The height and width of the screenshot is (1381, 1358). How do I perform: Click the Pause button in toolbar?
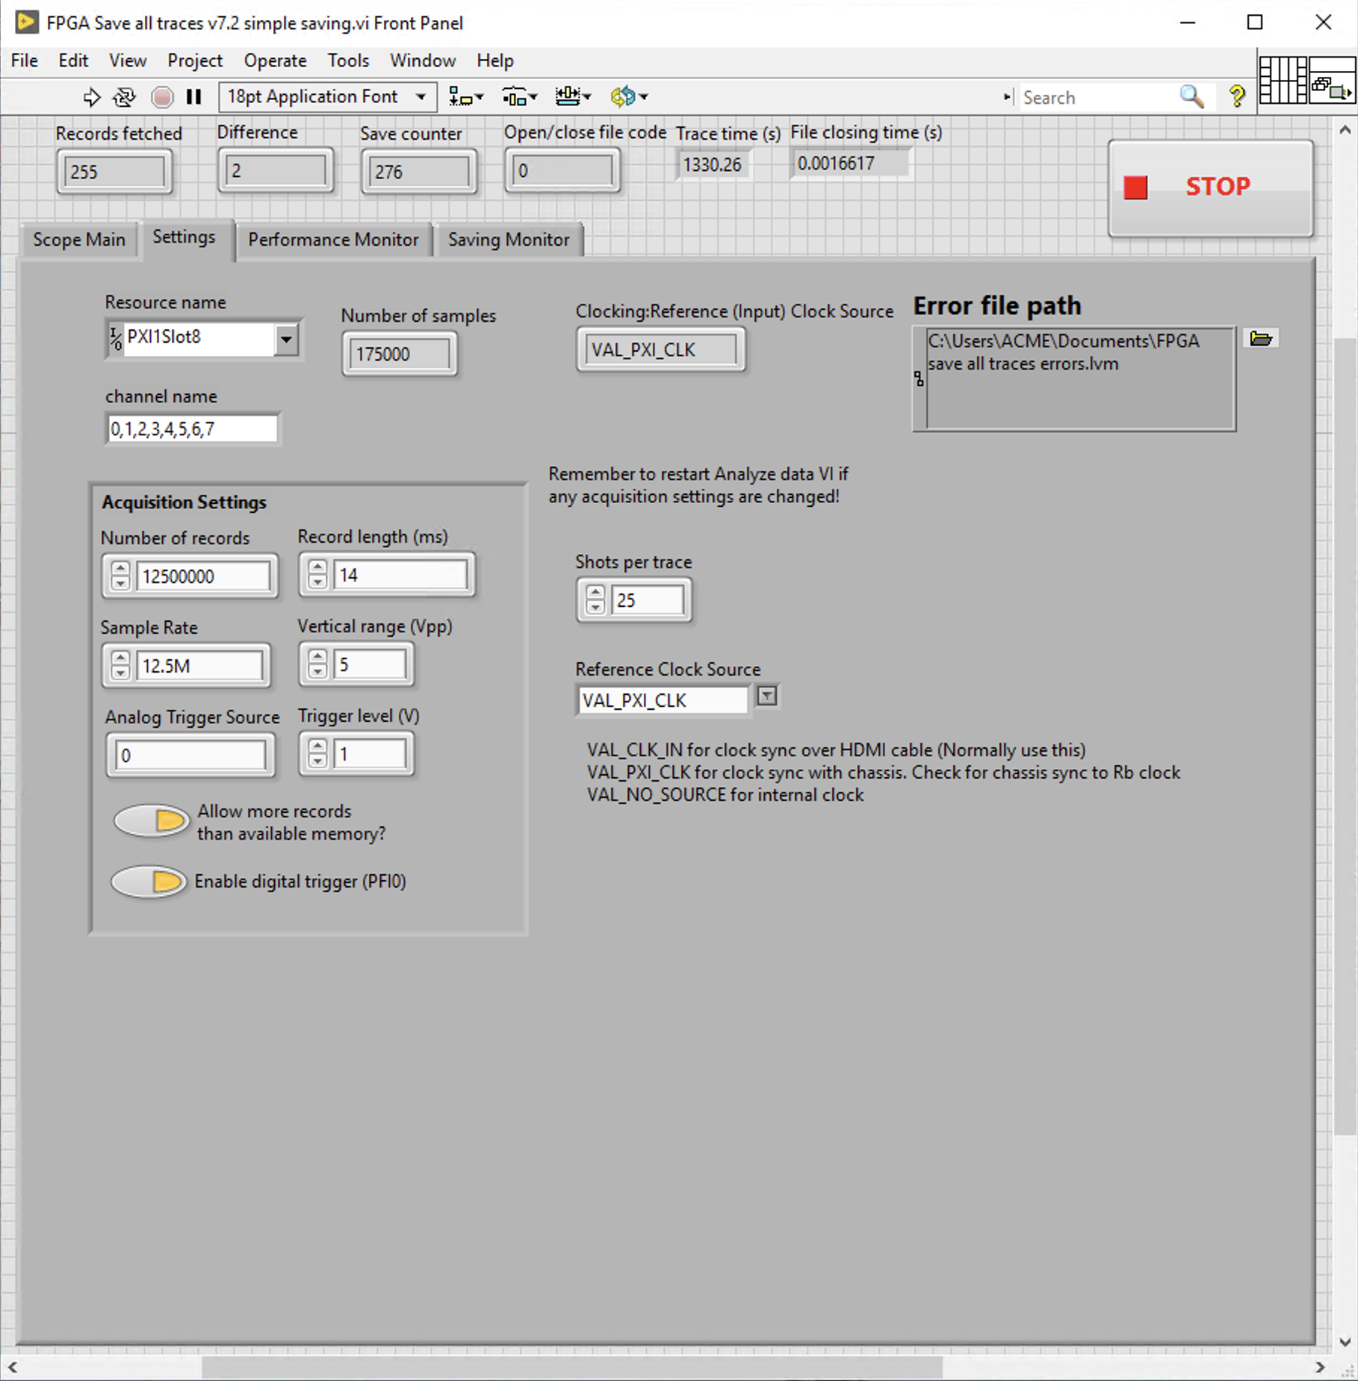[x=194, y=97]
